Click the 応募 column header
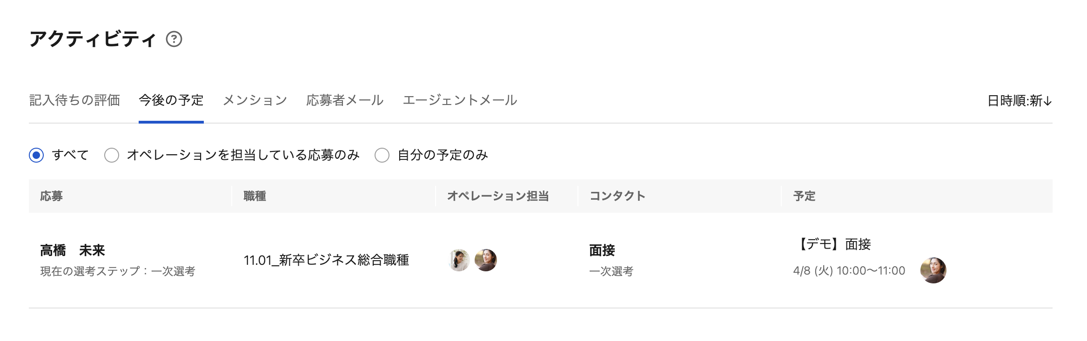Screen dimensions: 1087x341 pyautogui.click(x=51, y=196)
